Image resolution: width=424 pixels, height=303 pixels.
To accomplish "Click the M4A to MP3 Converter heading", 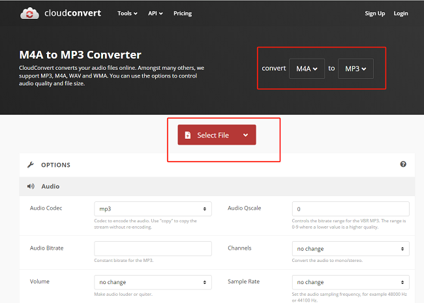I will (80, 55).
